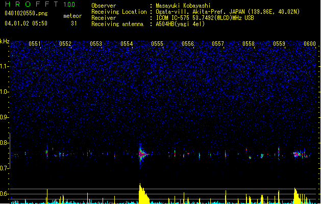
Task: Click the 0.8 kHz axis label
Action: point(5,143)
